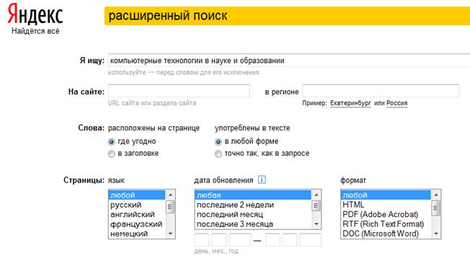Select 'RTF (Rich Text Format)' format
Viewport: 470px width, 261px height.
point(386,224)
